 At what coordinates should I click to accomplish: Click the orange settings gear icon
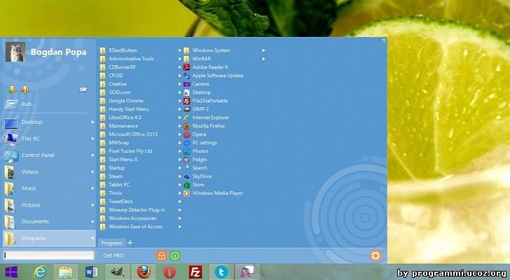click(375, 255)
